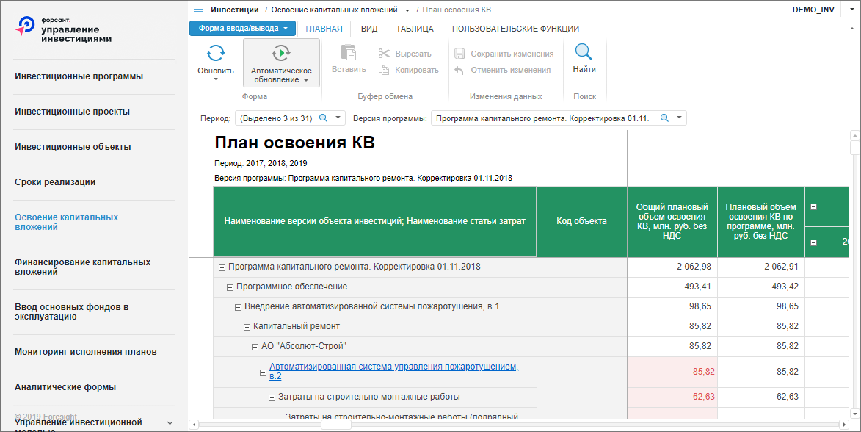
Task: Open the hamburger navigation menu
Action: (198, 10)
